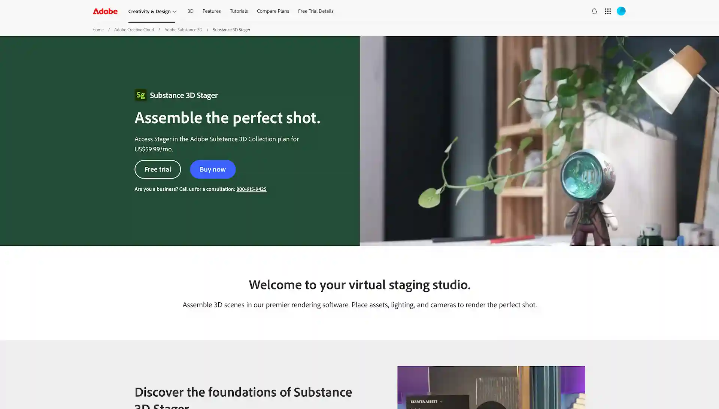The width and height of the screenshot is (719, 409).
Task: Call the 800-915-9425 consultation link
Action: pyautogui.click(x=251, y=189)
